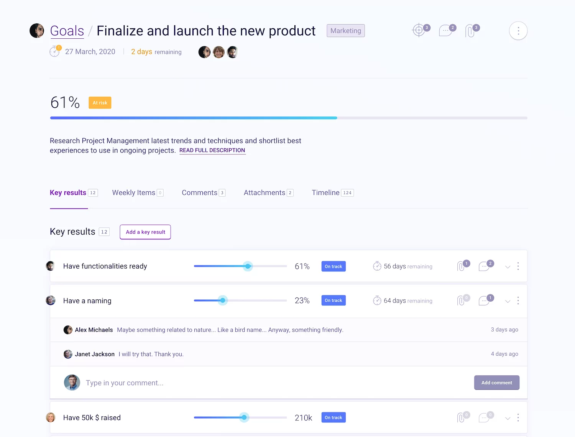Click Janet Jackson's comment avatar
The width and height of the screenshot is (575, 437).
(x=68, y=354)
